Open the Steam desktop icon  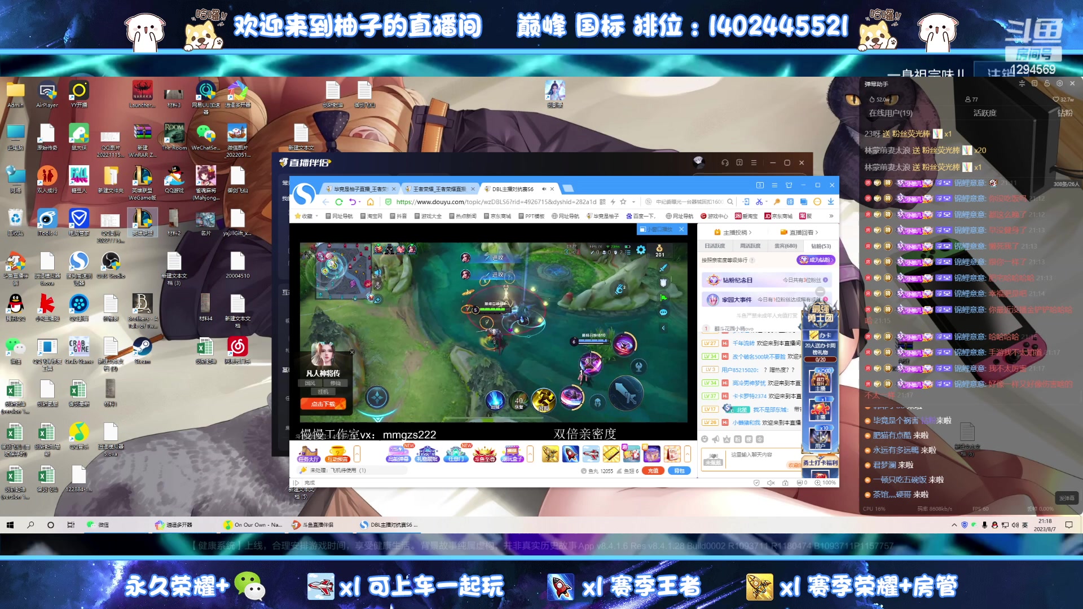pyautogui.click(x=142, y=351)
